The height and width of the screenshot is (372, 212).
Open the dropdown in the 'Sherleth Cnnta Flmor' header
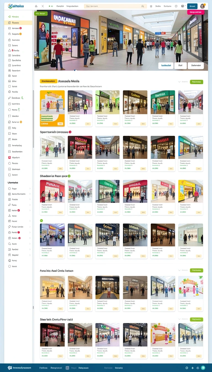(183, 319)
